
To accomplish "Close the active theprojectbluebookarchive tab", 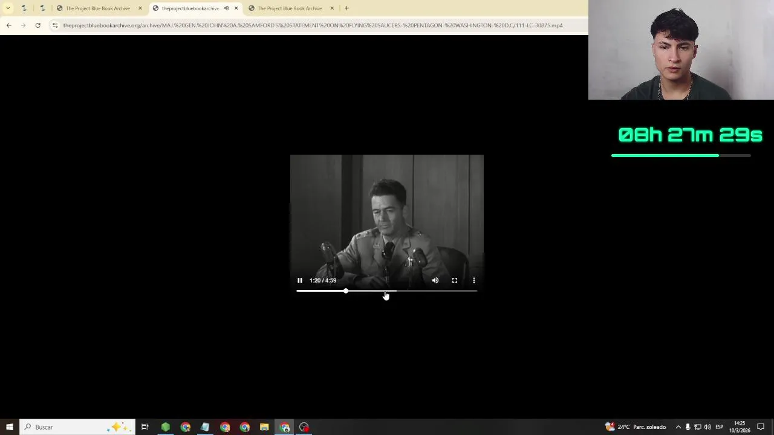I will pos(236,8).
